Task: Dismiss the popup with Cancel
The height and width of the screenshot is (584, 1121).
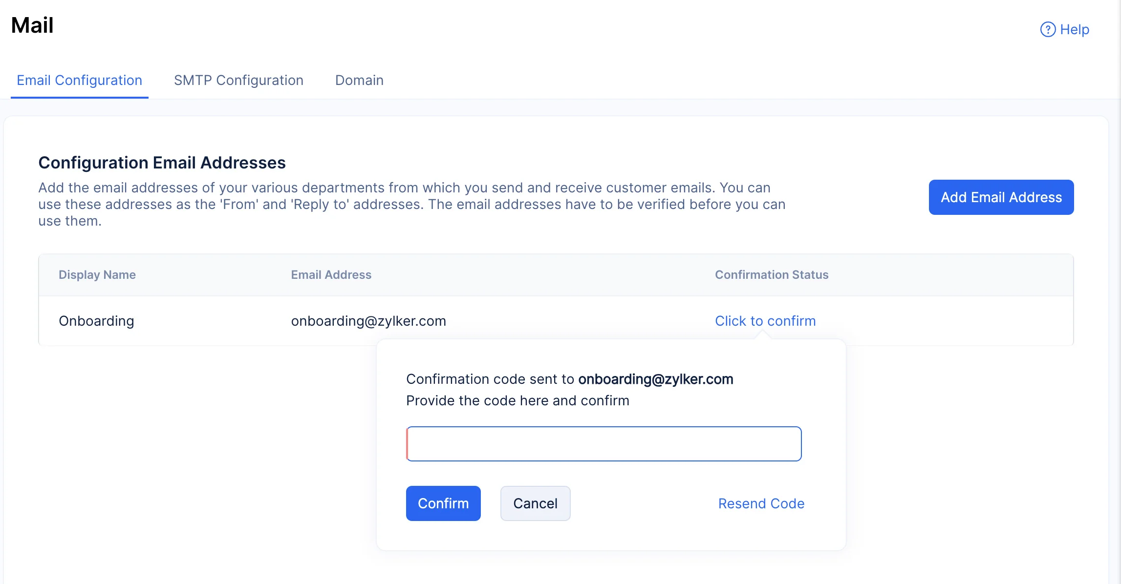Action: (x=535, y=503)
